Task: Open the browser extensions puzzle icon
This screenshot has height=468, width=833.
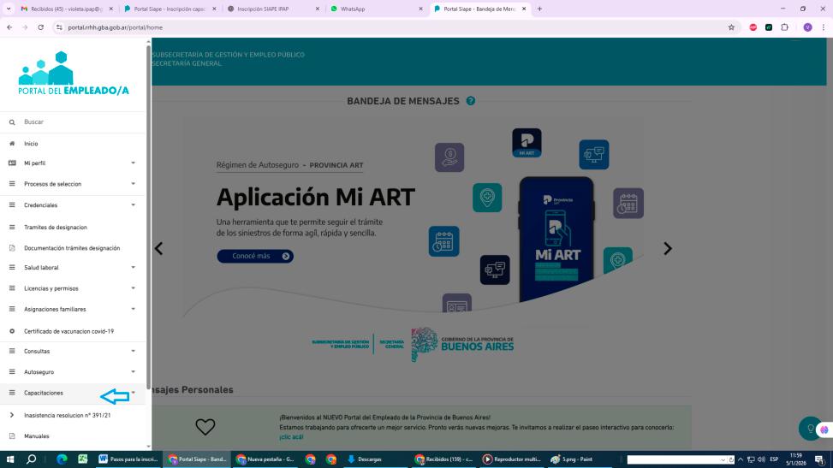Action: click(784, 27)
